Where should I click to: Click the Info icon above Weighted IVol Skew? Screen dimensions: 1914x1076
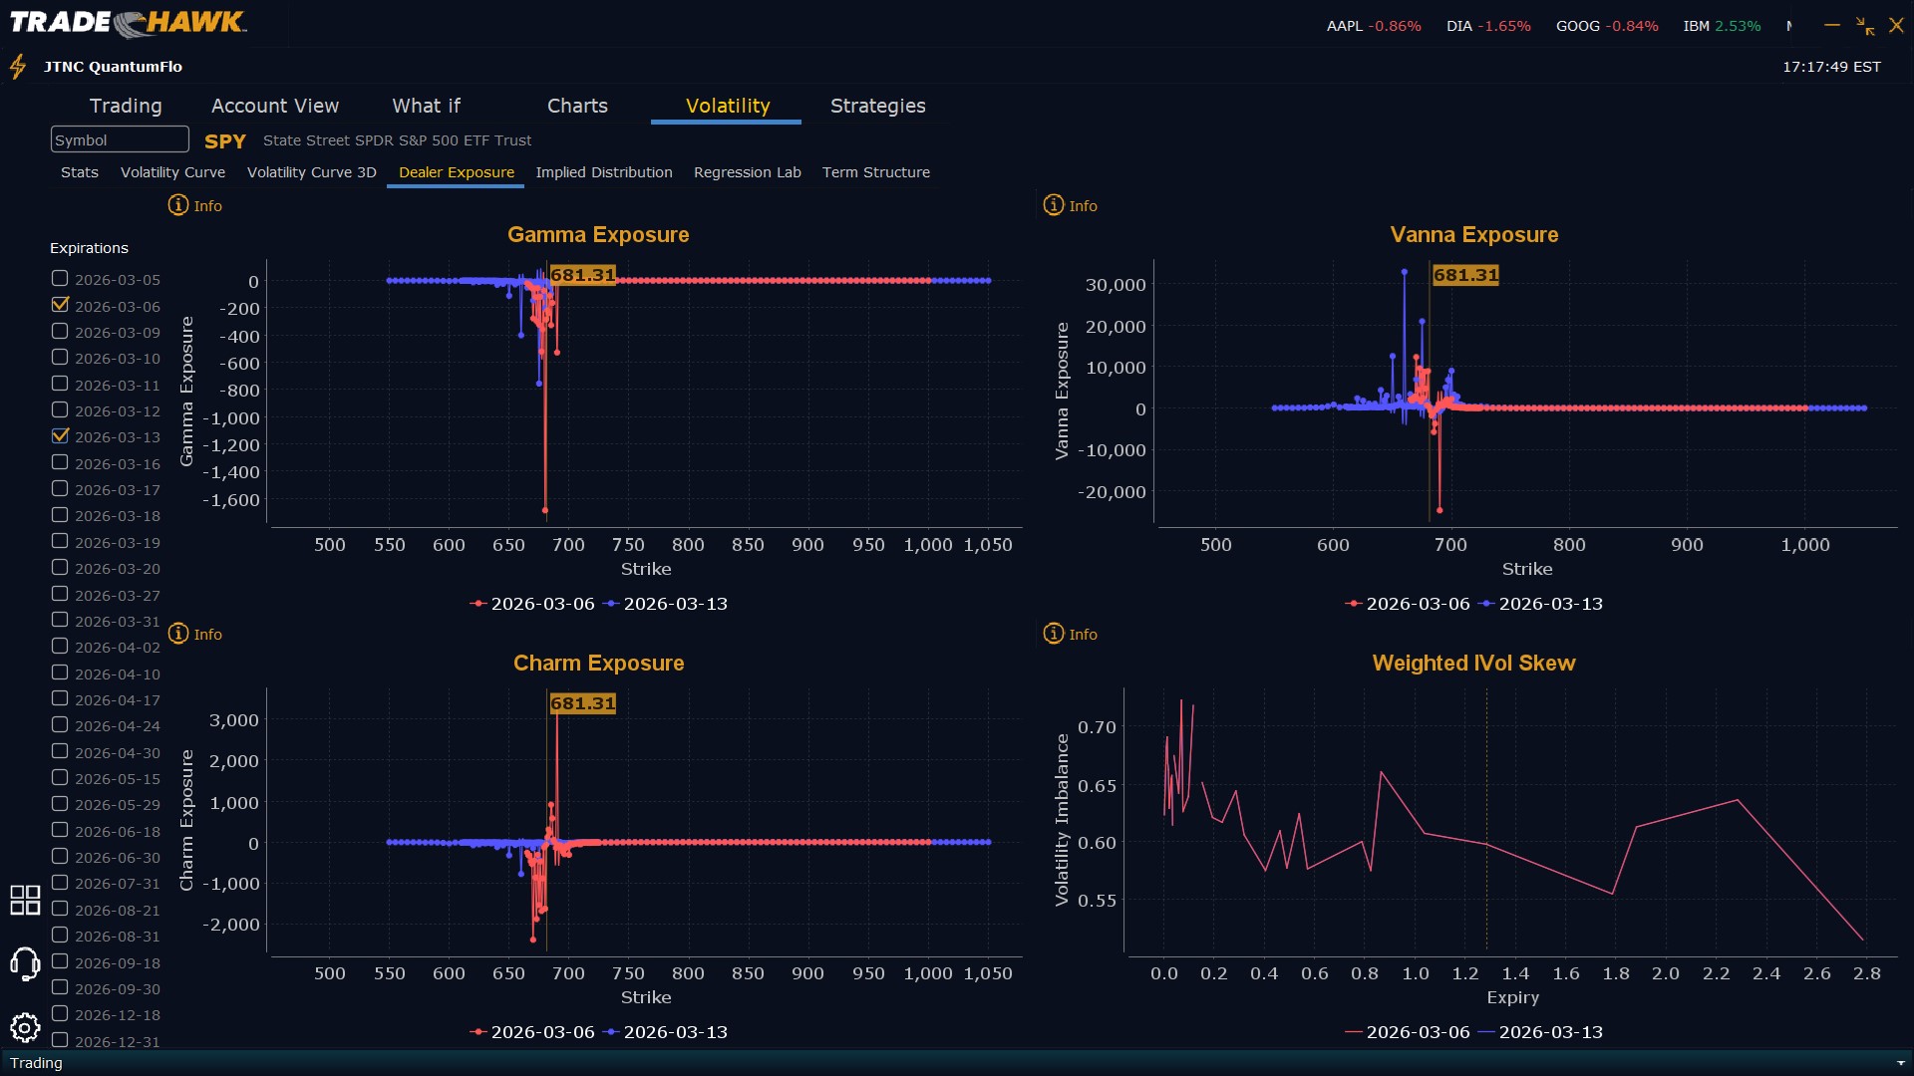click(x=1054, y=634)
